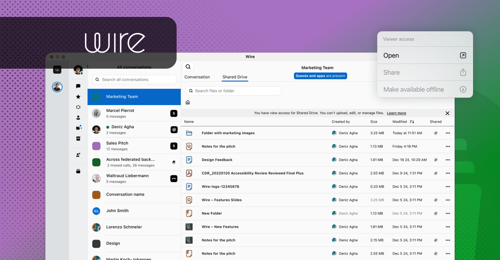The width and height of the screenshot is (500, 260).
Task: Open more options for Folder with marketing images
Action: coord(448,133)
